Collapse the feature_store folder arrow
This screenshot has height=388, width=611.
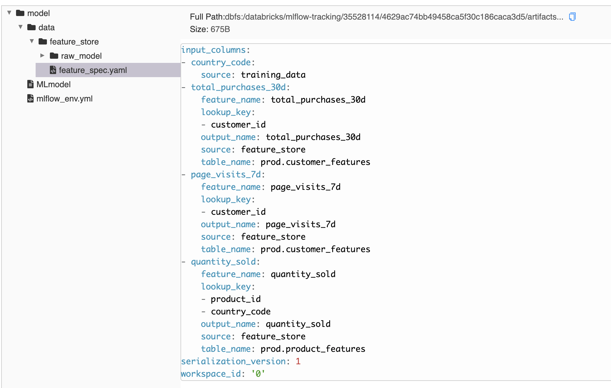click(x=32, y=41)
